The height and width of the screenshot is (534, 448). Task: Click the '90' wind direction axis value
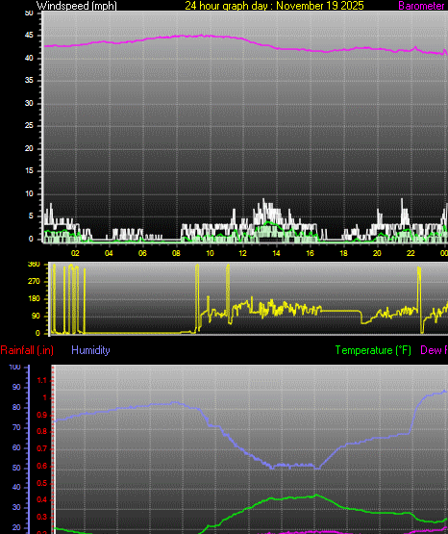[36, 316]
